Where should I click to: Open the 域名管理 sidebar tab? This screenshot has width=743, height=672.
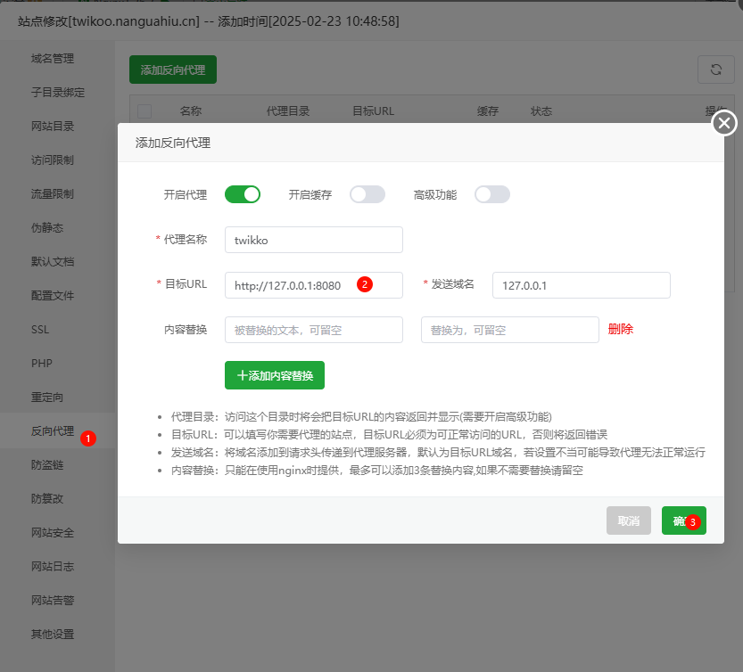(53, 59)
